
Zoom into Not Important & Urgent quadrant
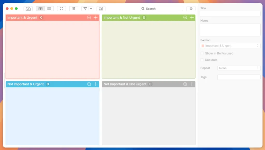(89, 84)
